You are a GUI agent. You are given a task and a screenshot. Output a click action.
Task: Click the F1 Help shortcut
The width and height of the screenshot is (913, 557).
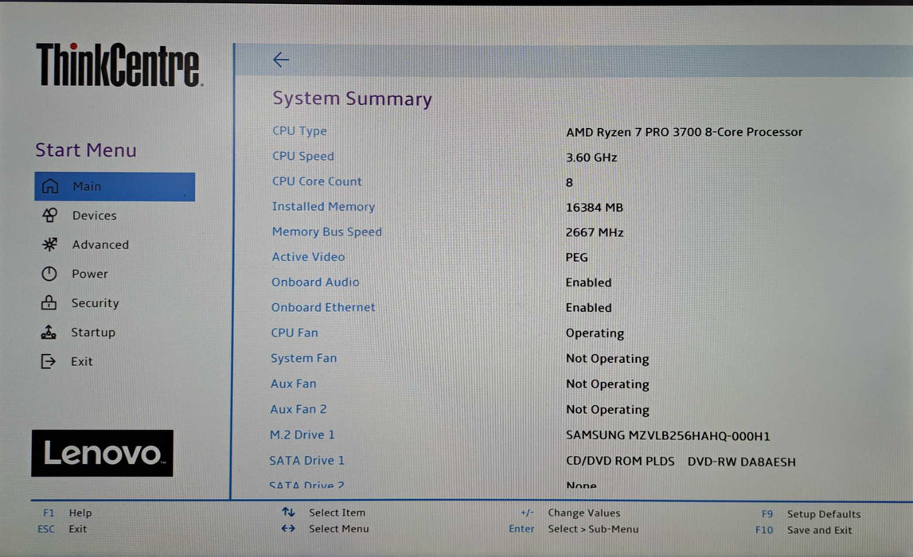(67, 512)
